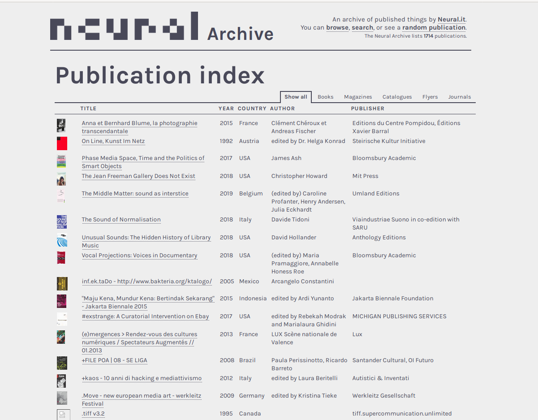This screenshot has width=538, height=420.
Task: Switch to the Catalogues tab
Action: (397, 97)
